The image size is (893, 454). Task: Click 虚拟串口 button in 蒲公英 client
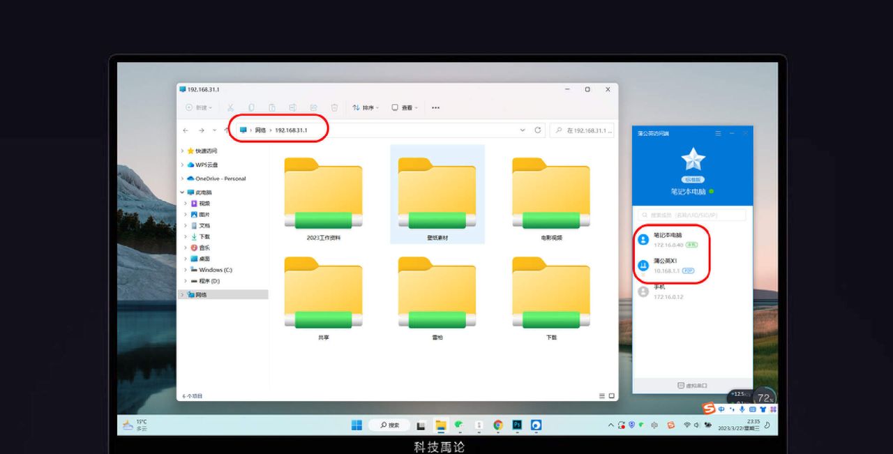(693, 385)
